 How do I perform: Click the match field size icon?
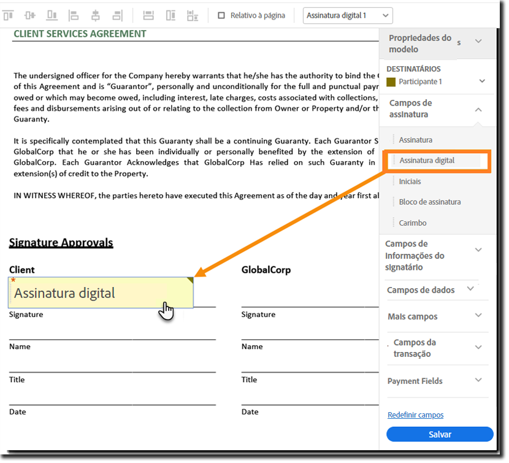click(x=191, y=15)
